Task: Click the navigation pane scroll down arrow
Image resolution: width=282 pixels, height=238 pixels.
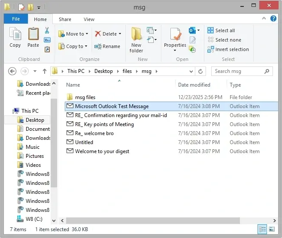Action: (54, 221)
